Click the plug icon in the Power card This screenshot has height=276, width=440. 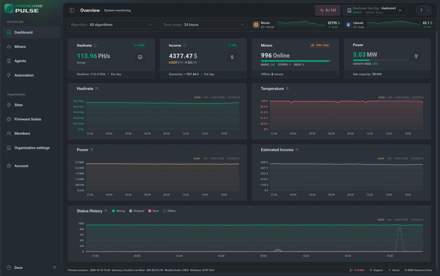coord(416,56)
